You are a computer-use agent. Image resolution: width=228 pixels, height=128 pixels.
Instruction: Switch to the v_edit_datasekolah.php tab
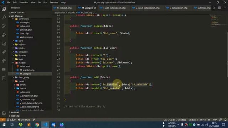[x=114, y=8]
